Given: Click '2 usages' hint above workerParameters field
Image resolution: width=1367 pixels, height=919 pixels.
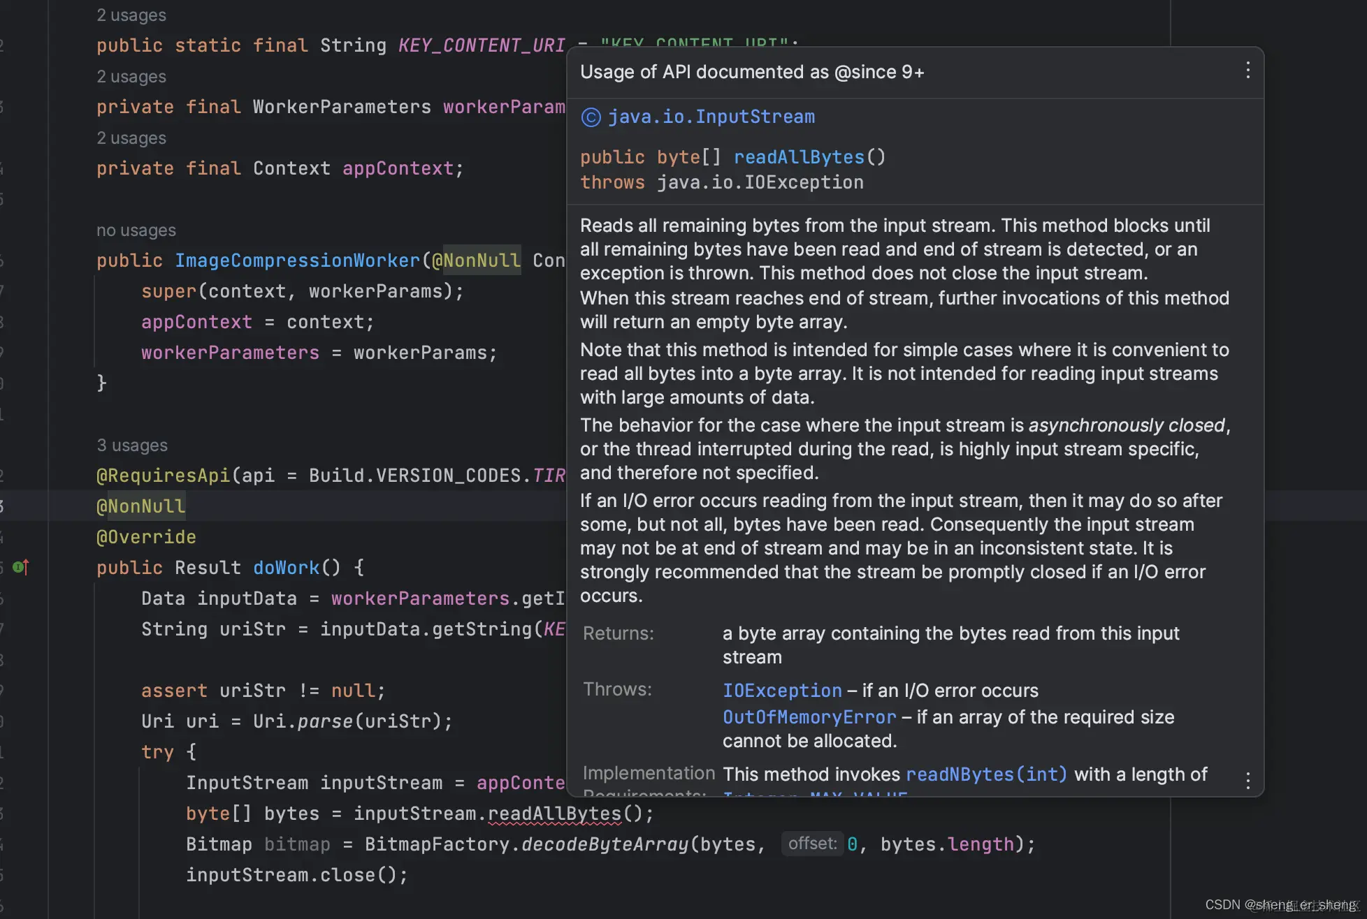Looking at the screenshot, I should coord(131,77).
